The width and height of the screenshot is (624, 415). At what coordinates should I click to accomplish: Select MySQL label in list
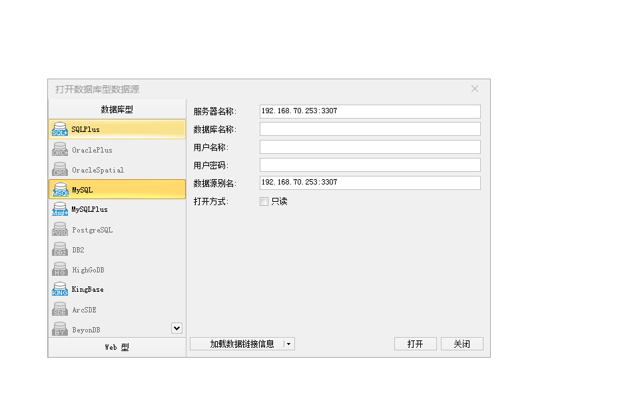tap(83, 191)
